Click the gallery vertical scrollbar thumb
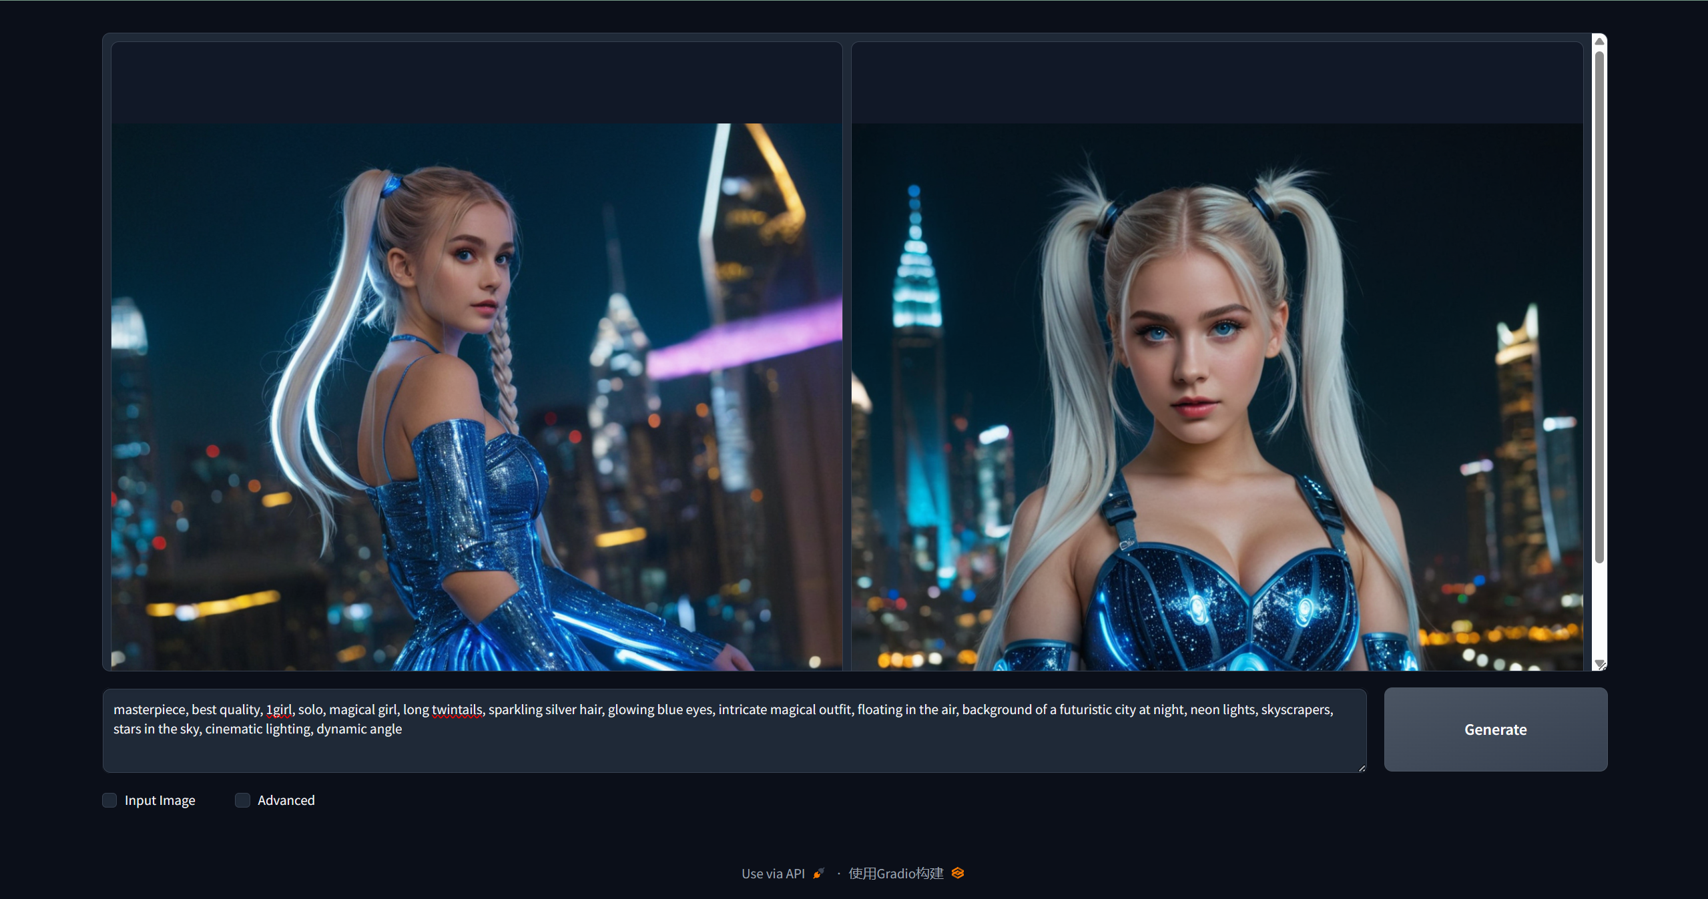 click(x=1599, y=307)
